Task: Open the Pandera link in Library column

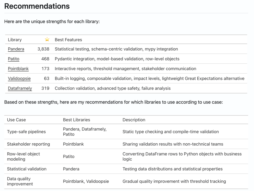Action: pos(16,49)
